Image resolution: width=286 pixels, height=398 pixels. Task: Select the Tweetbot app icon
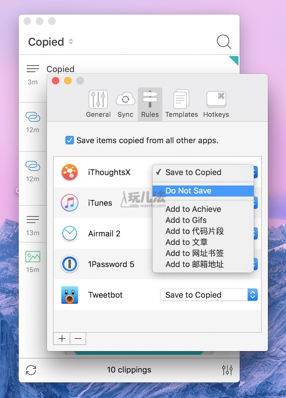[x=70, y=295]
